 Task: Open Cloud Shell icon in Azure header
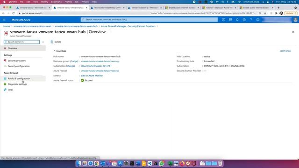(x=223, y=20)
